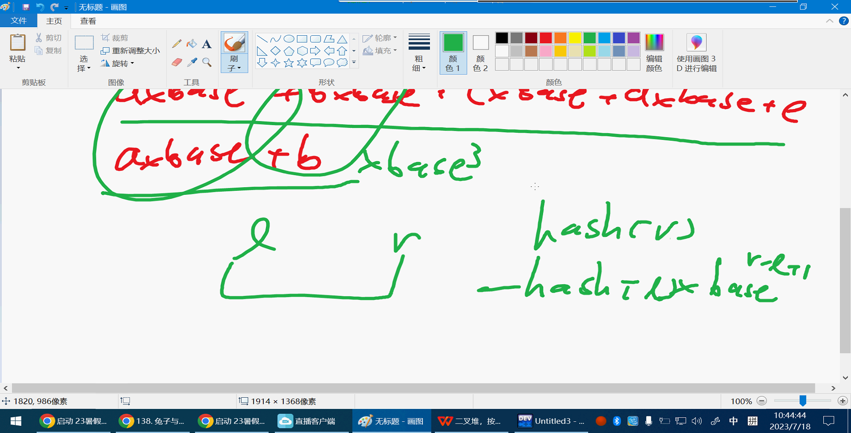The image size is (851, 433).
Task: Click the Cut (剪切) button
Action: tap(49, 38)
